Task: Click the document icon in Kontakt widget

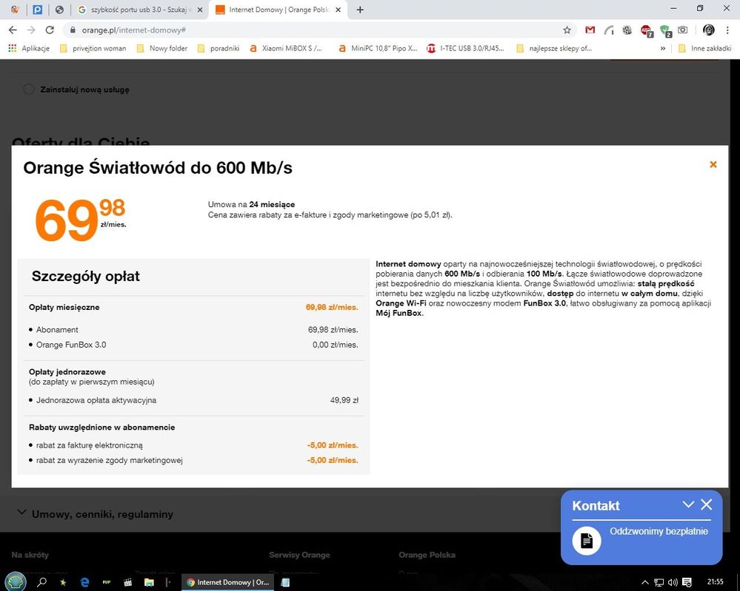Action: pos(587,540)
